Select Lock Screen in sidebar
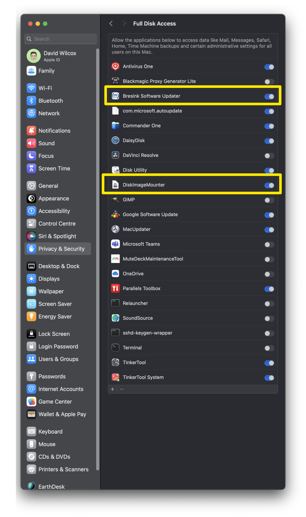The height and width of the screenshot is (517, 306). pos(58,334)
